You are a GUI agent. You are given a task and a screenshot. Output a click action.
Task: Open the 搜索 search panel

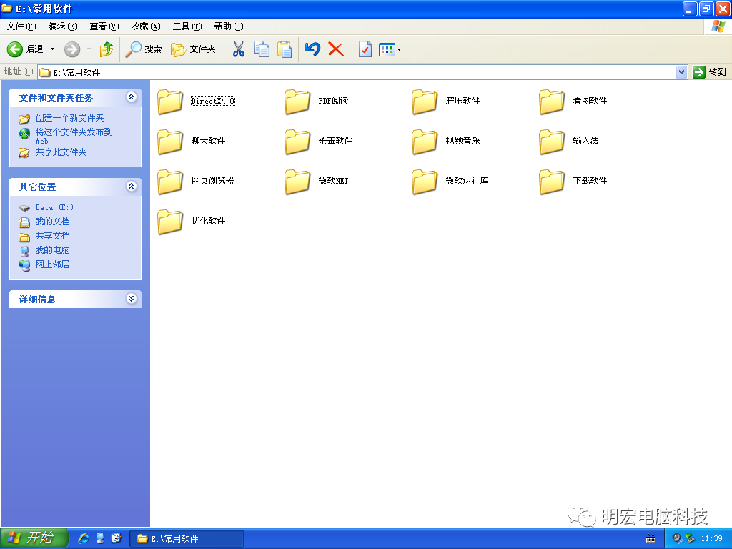point(144,49)
